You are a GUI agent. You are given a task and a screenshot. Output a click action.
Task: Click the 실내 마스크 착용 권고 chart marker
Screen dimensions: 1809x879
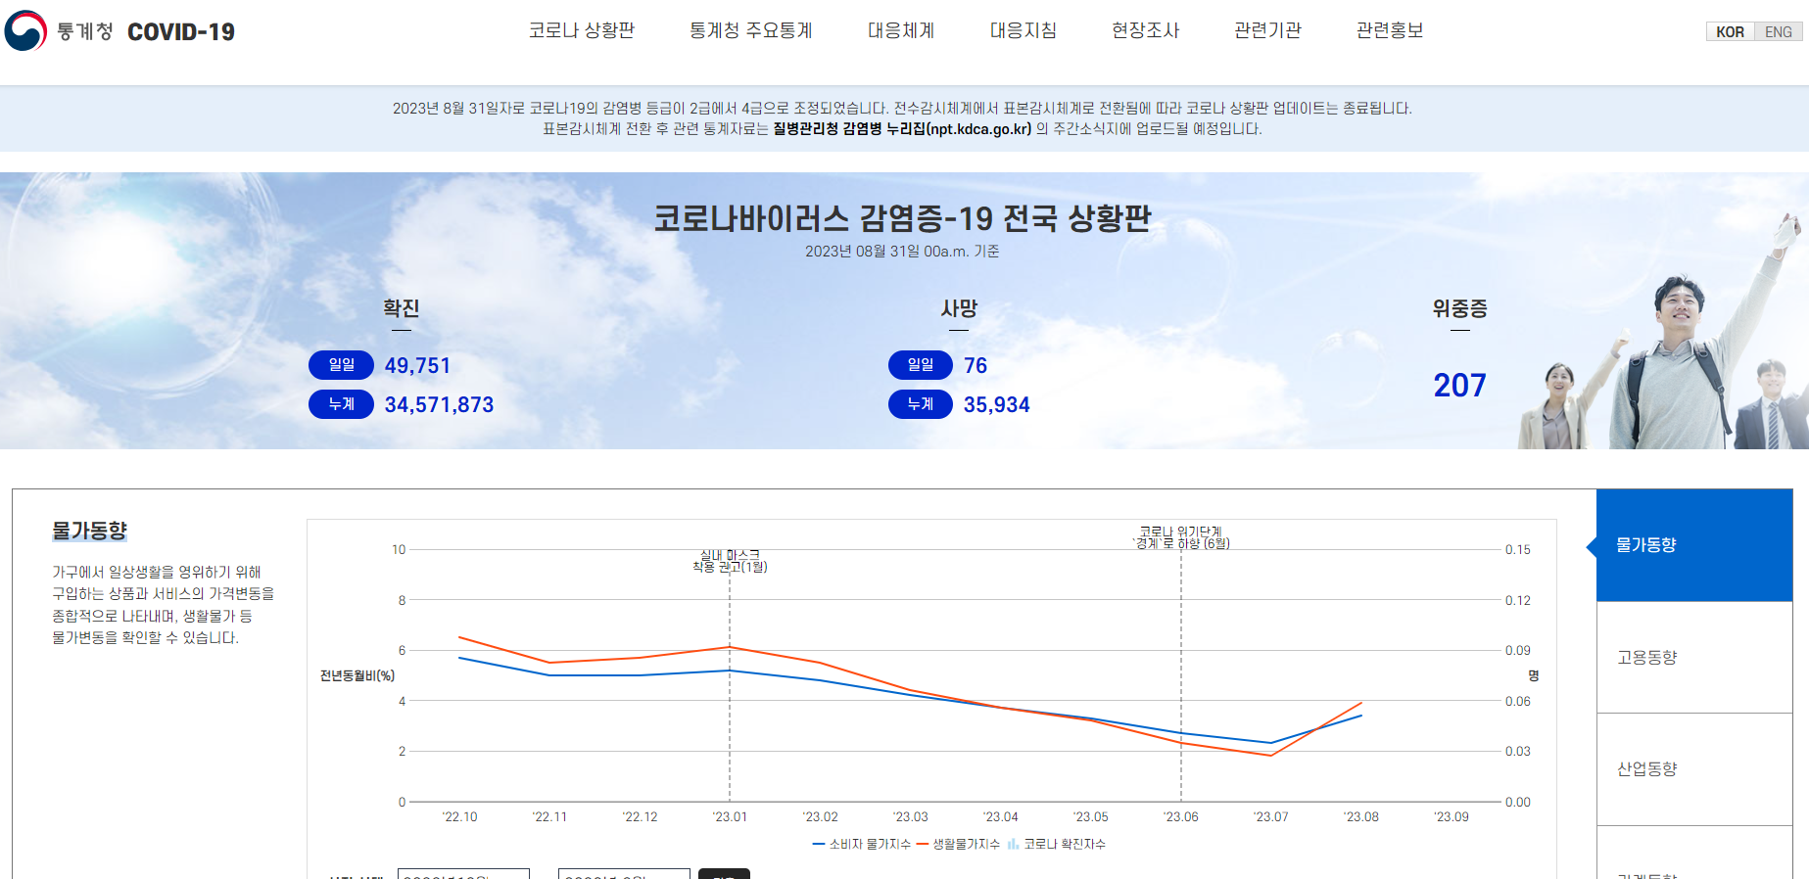730,561
